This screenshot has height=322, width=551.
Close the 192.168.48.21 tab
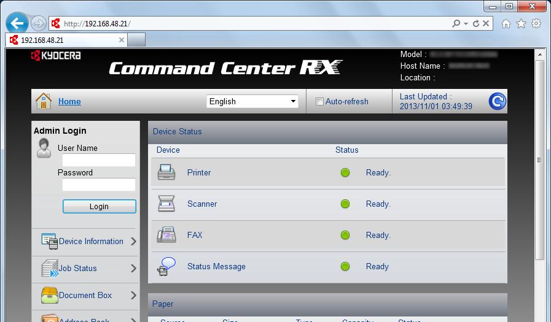coord(121,40)
